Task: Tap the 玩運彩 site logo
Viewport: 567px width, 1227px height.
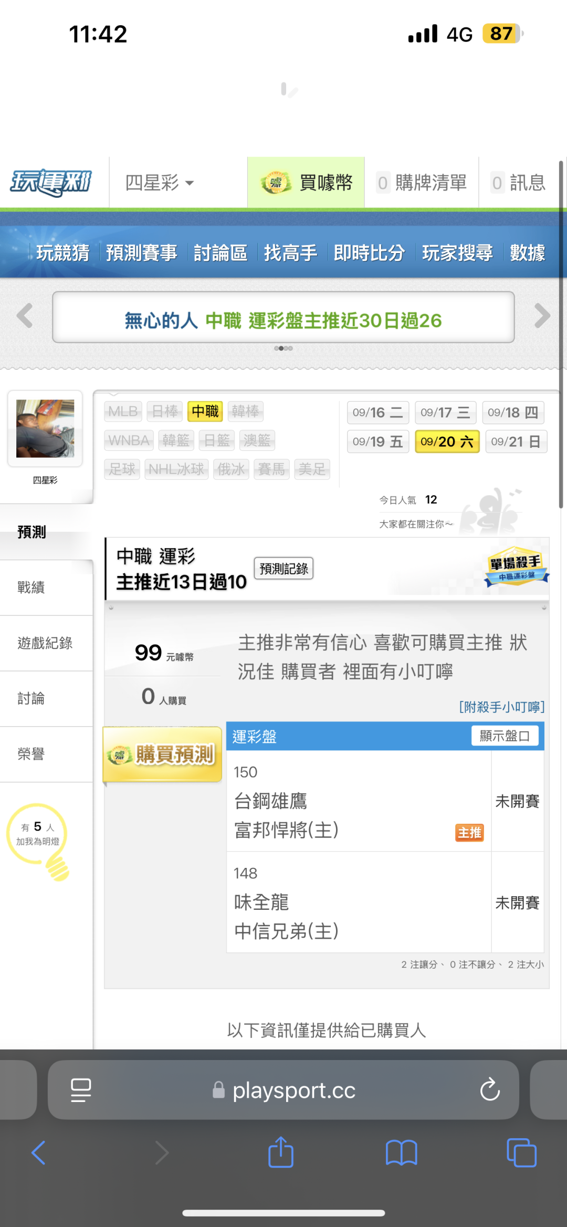Action: (51, 183)
